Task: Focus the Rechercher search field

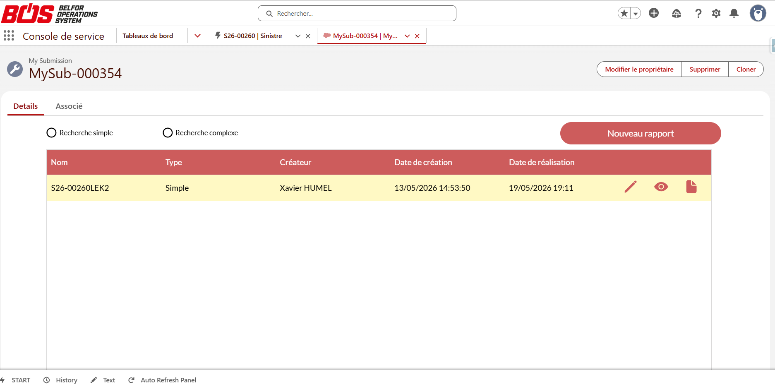Action: [357, 13]
